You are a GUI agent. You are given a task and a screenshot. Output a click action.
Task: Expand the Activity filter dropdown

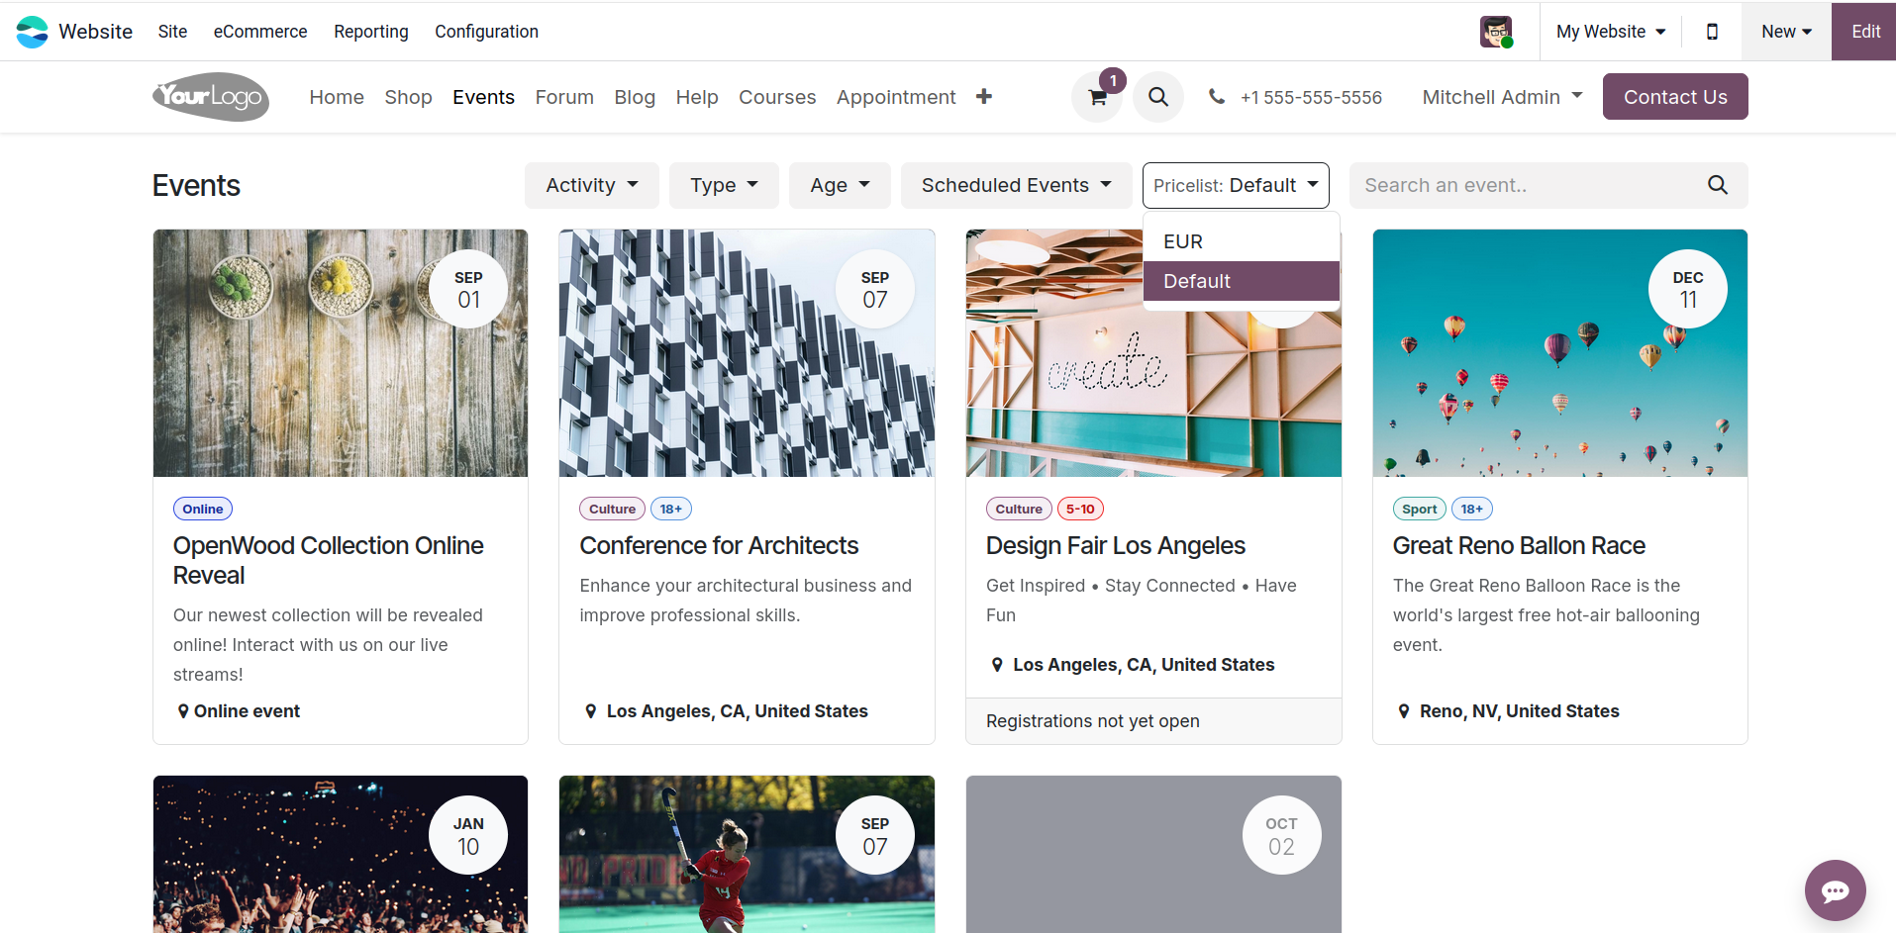click(x=591, y=185)
